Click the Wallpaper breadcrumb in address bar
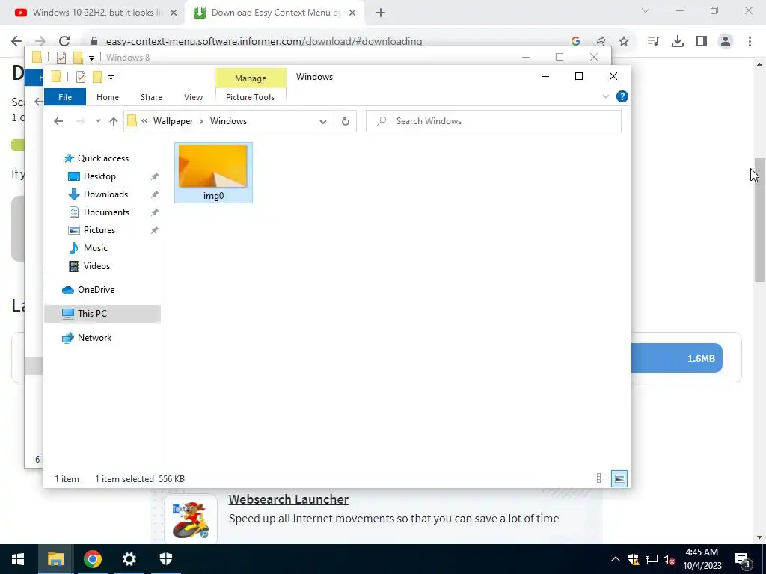 click(174, 121)
